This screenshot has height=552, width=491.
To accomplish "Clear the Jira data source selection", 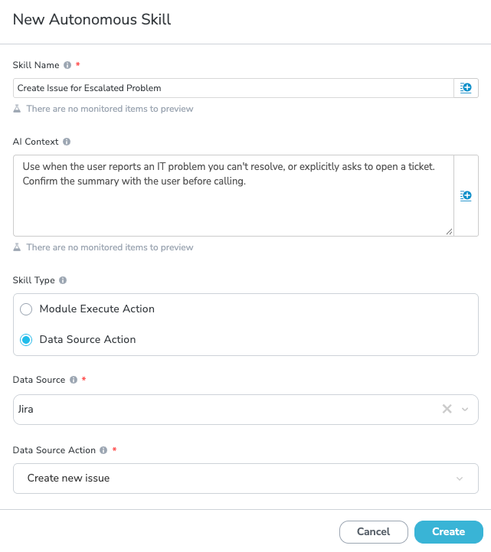I will [x=447, y=409].
